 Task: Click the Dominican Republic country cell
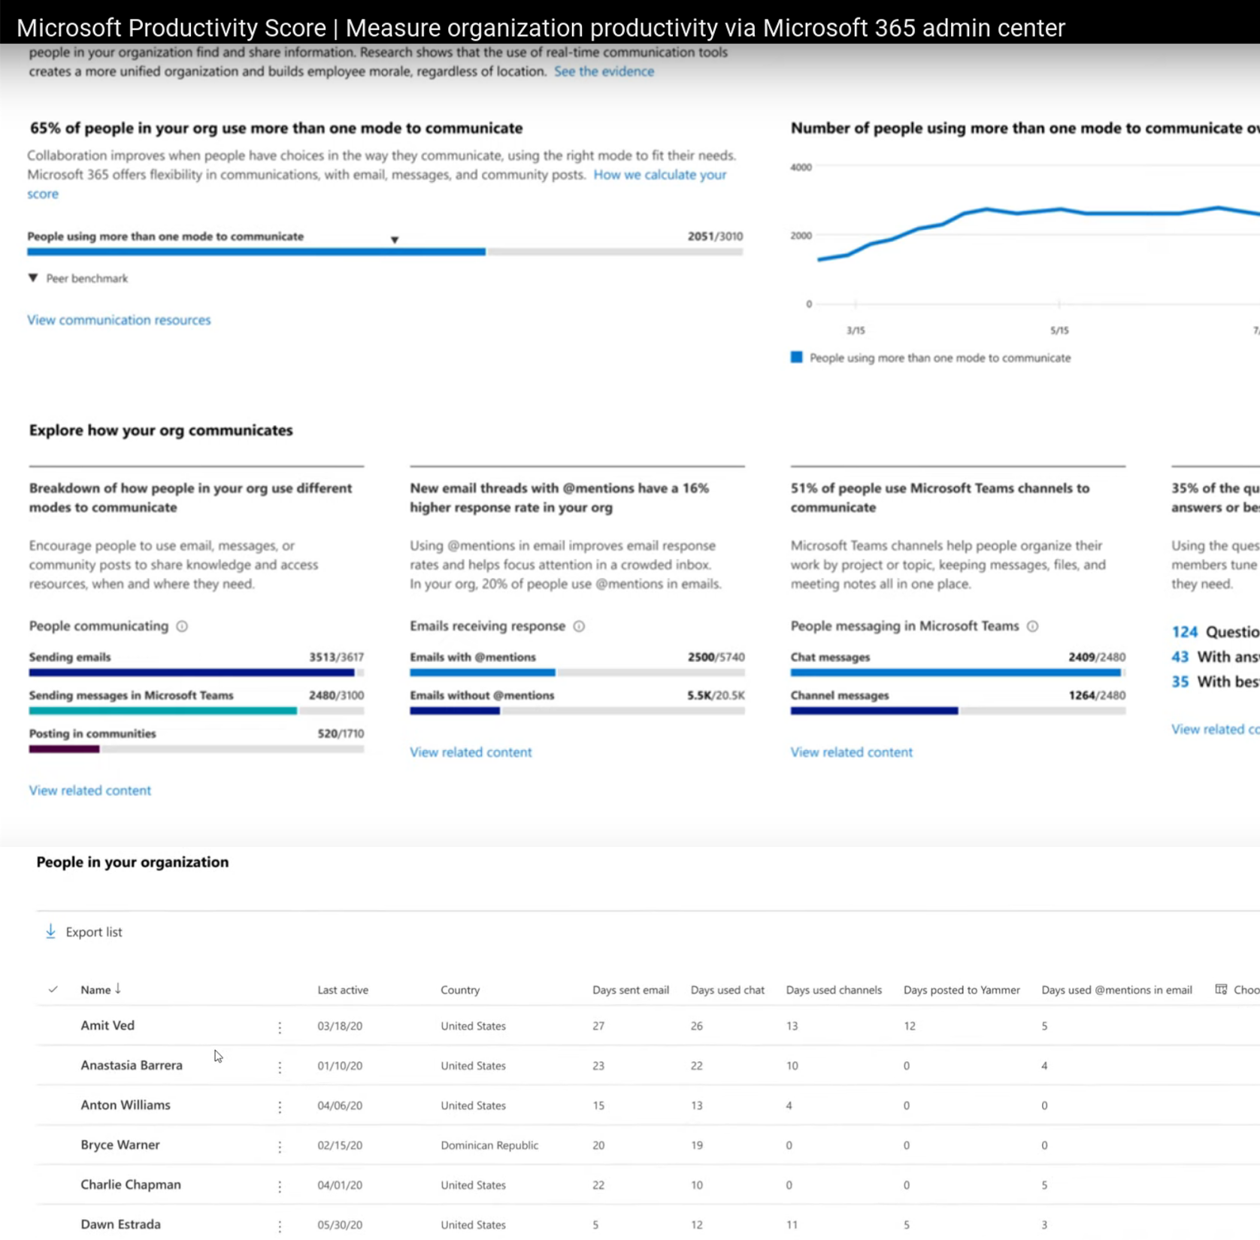(489, 1145)
